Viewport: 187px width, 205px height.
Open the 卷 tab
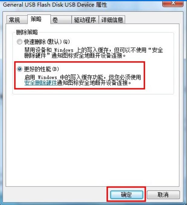[61, 20]
